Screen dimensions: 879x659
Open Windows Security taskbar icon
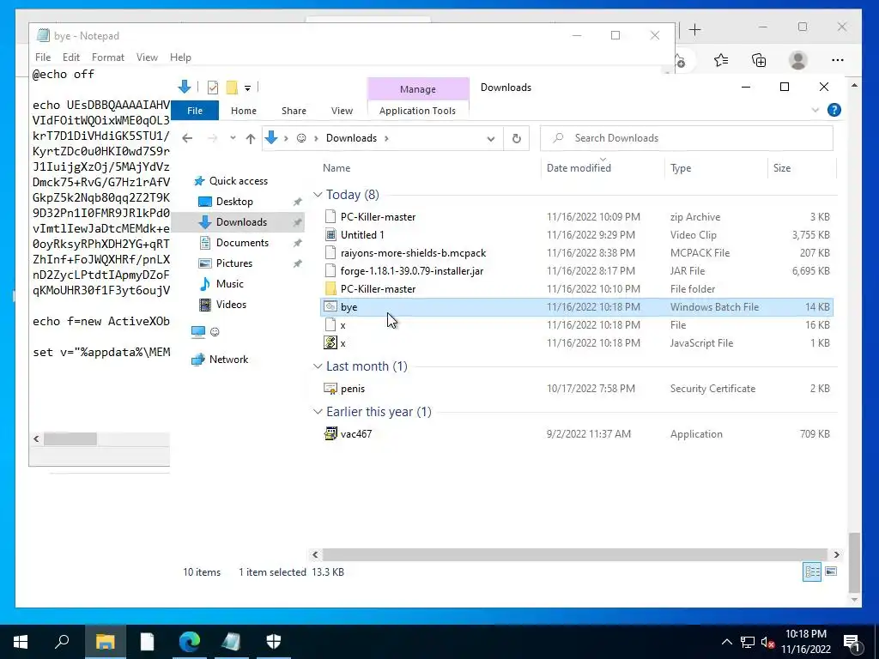coord(274,642)
